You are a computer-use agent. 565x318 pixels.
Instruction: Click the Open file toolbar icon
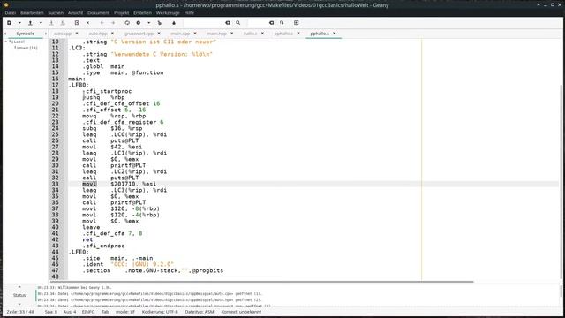[30, 23]
